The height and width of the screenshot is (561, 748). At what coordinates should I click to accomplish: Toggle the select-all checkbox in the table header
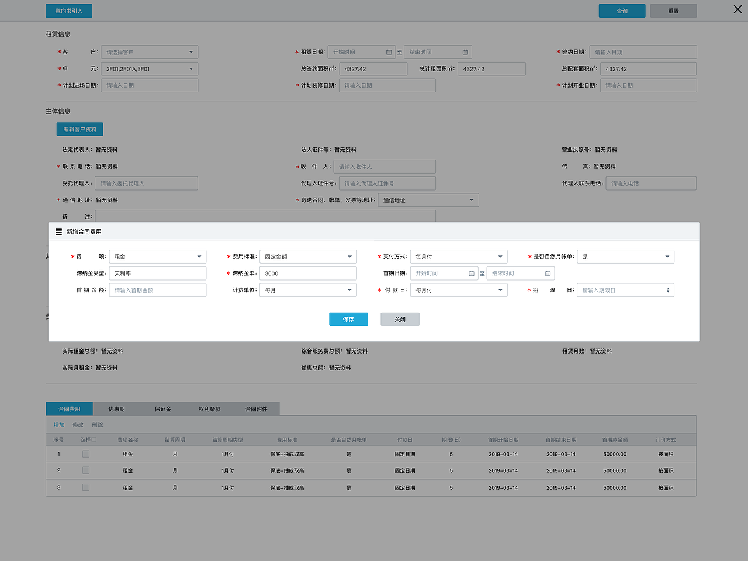(93, 439)
